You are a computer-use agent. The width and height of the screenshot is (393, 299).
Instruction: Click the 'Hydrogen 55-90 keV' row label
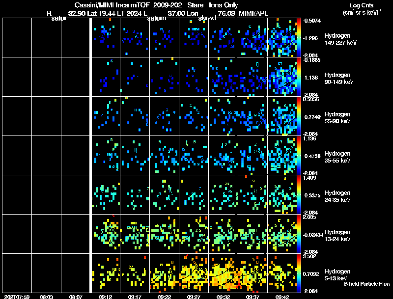(x=337, y=118)
